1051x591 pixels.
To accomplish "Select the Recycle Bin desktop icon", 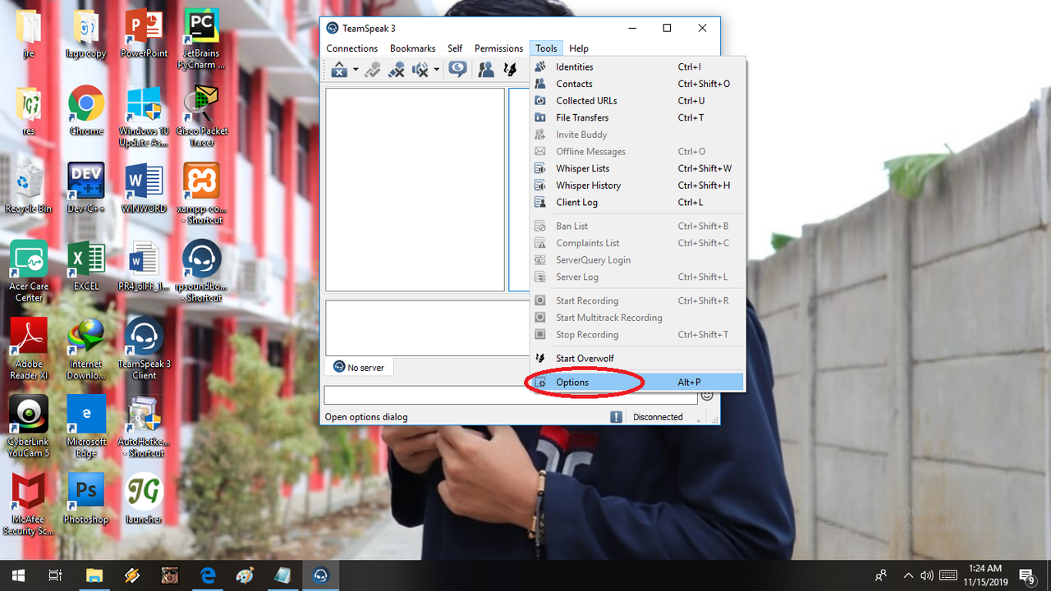I will click(x=29, y=189).
